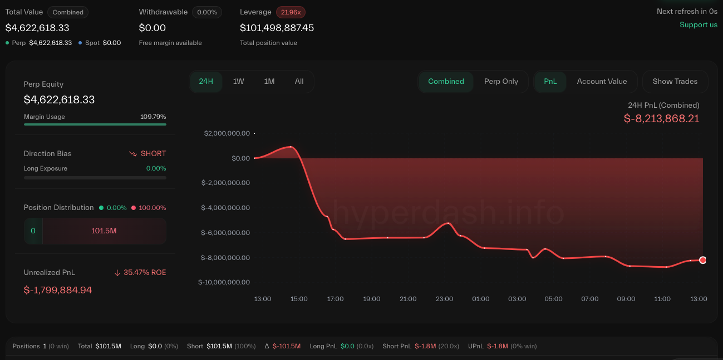Click the Total $101.5M stat in bottom bar
The width and height of the screenshot is (723, 360).
click(x=99, y=346)
